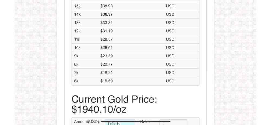
Task: Click the $15.59 price cell
Action: point(107,81)
